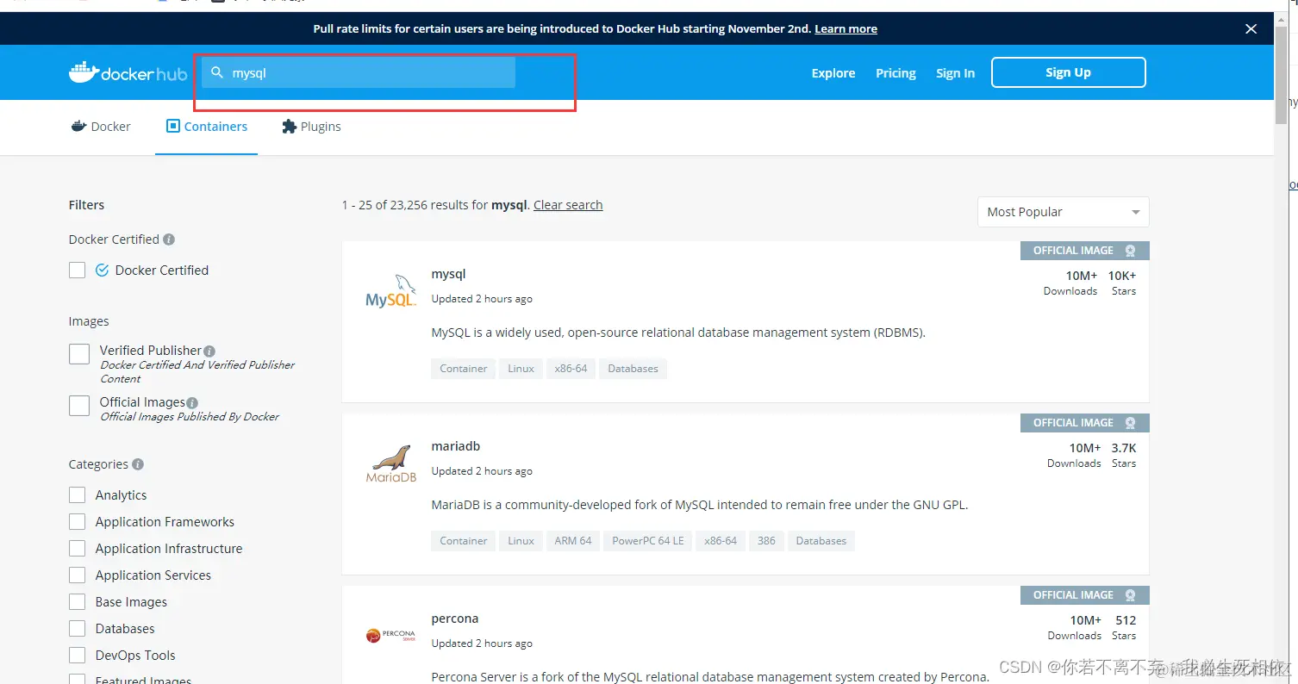The height and width of the screenshot is (684, 1298).
Task: Tick the Official Images checkbox
Action: pos(79,405)
